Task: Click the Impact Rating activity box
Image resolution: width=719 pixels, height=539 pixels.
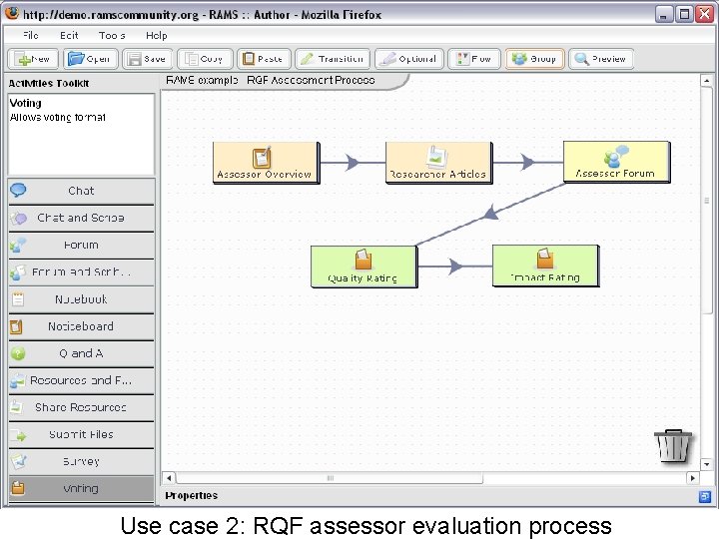Action: [545, 266]
